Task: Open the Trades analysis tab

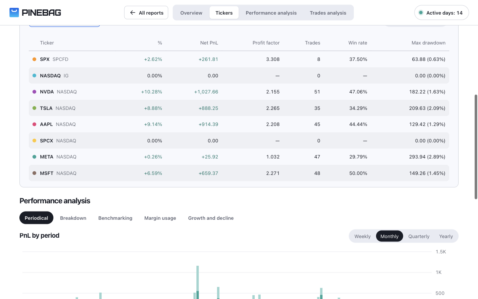Action: click(328, 13)
